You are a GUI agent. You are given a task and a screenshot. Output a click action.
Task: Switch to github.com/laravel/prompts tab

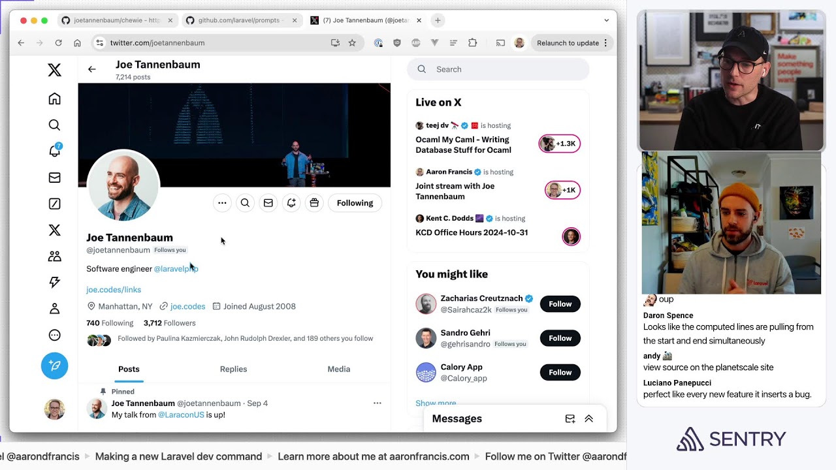(x=242, y=20)
